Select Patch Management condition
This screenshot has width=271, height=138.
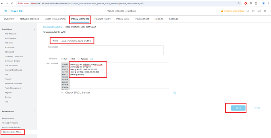(x=13, y=88)
